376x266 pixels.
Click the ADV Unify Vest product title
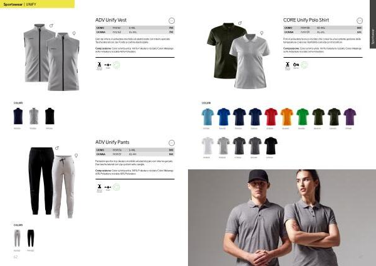click(111, 20)
